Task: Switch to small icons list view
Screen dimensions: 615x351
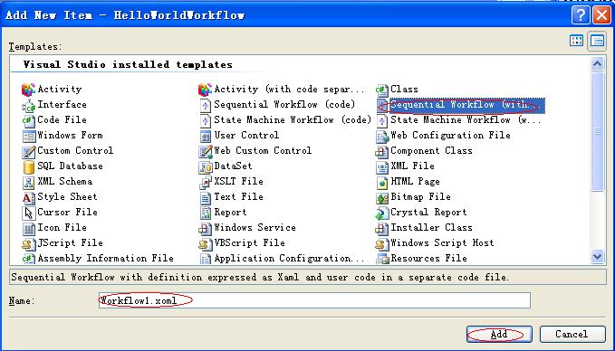Action: click(x=597, y=41)
